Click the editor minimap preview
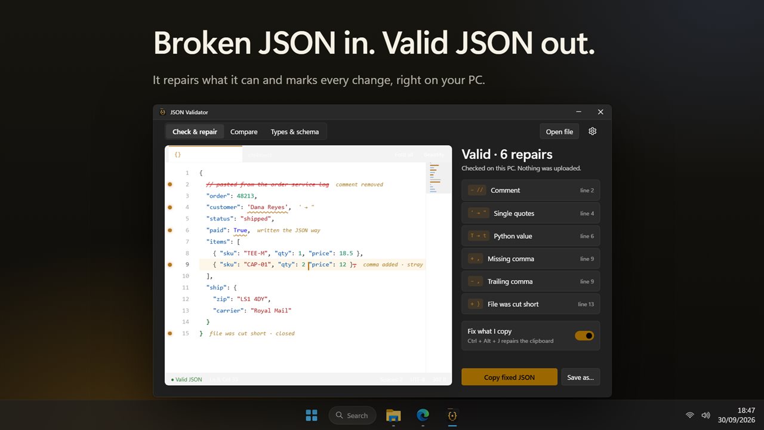764x430 pixels. pyautogui.click(x=439, y=177)
